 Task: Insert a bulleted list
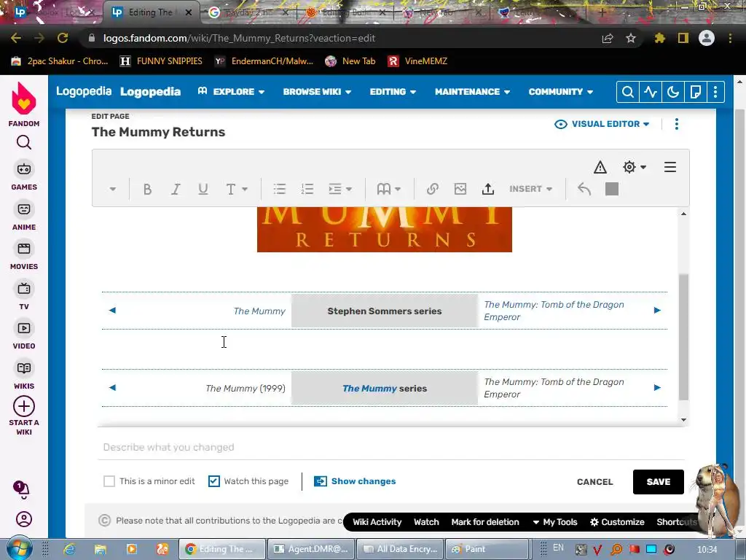[x=280, y=189]
